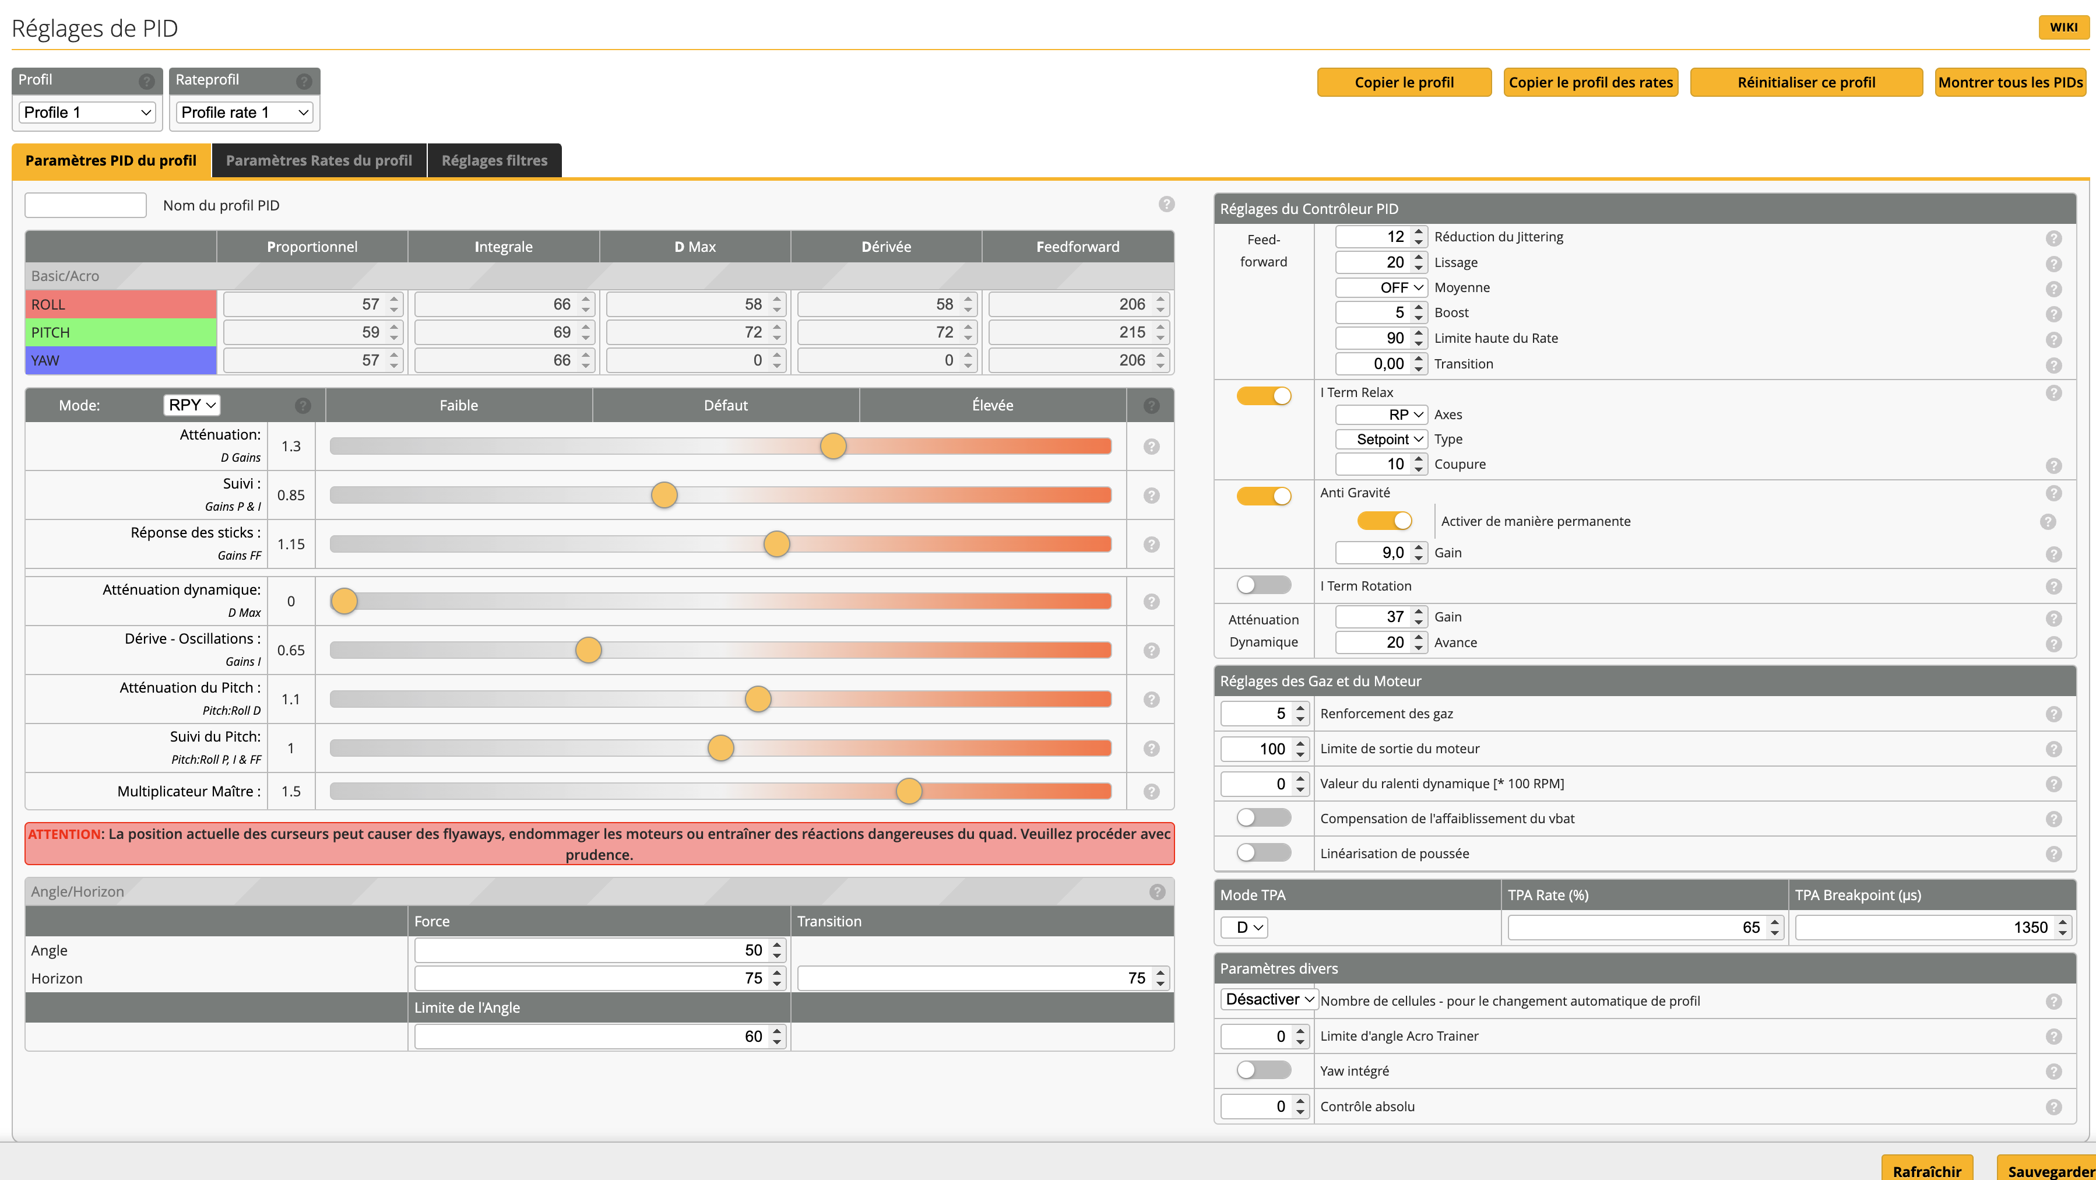Image resolution: width=2096 pixels, height=1180 pixels.
Task: Click help icon next to Profil header
Action: [x=146, y=82]
